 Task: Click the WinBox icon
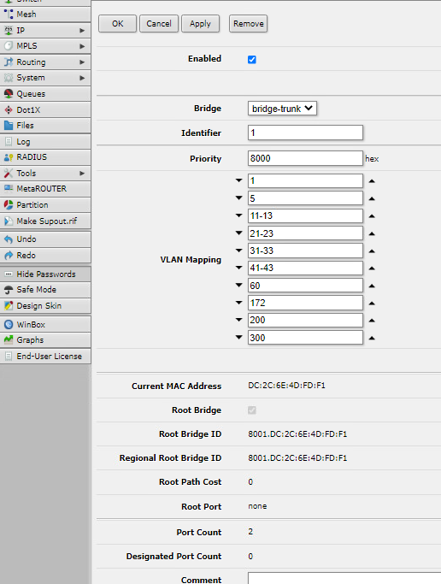(x=9, y=324)
